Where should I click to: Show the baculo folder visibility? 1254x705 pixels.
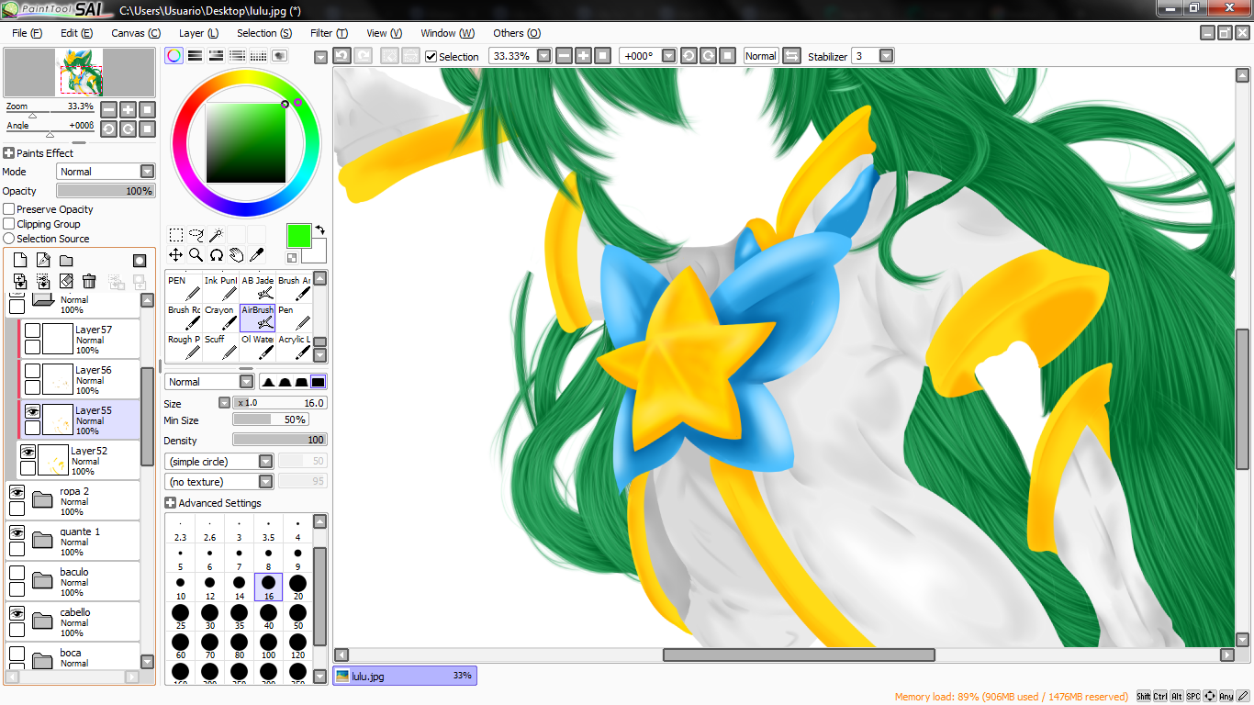(17, 574)
